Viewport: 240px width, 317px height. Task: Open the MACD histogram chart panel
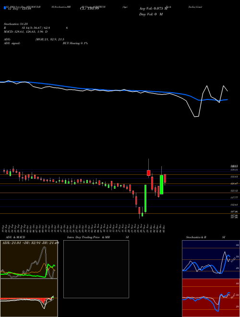pos(29,298)
